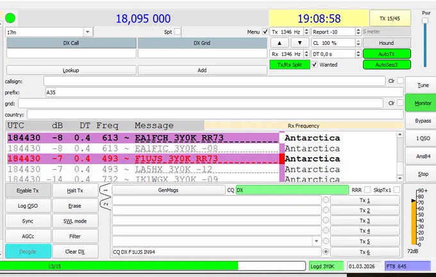Click the DX Grid header button

point(202,43)
